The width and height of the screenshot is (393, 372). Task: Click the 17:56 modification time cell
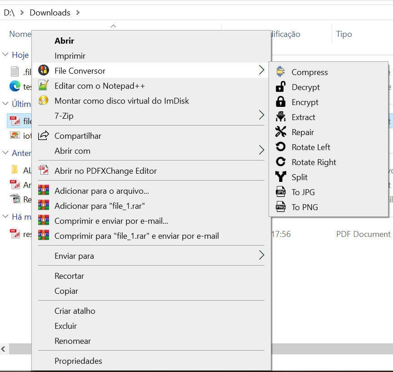[x=281, y=234]
